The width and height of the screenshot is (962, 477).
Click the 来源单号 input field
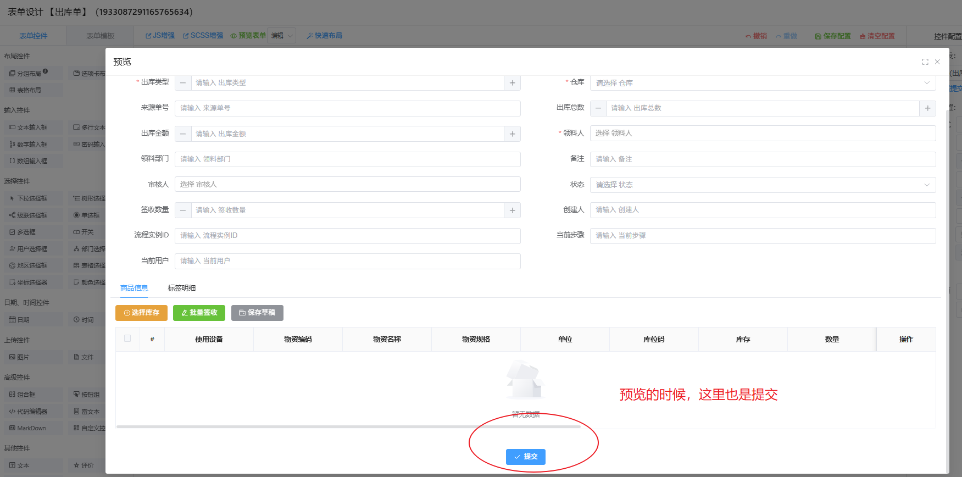point(347,108)
